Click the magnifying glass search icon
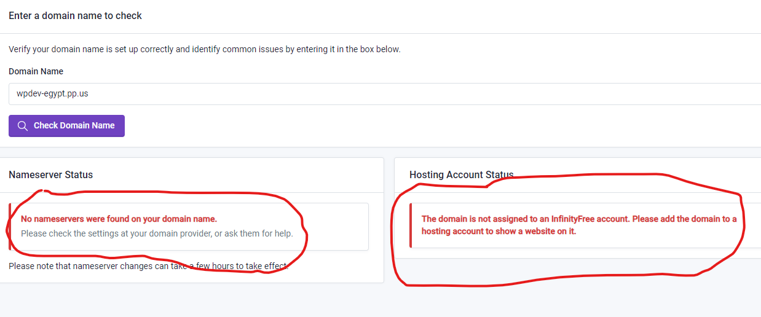Screen dimensions: 761x317 coord(23,126)
